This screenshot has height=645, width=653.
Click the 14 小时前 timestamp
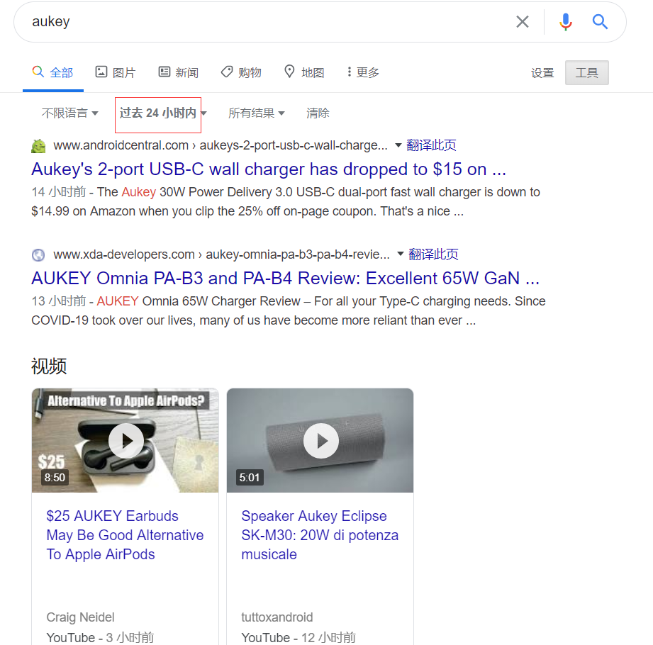pyautogui.click(x=59, y=192)
